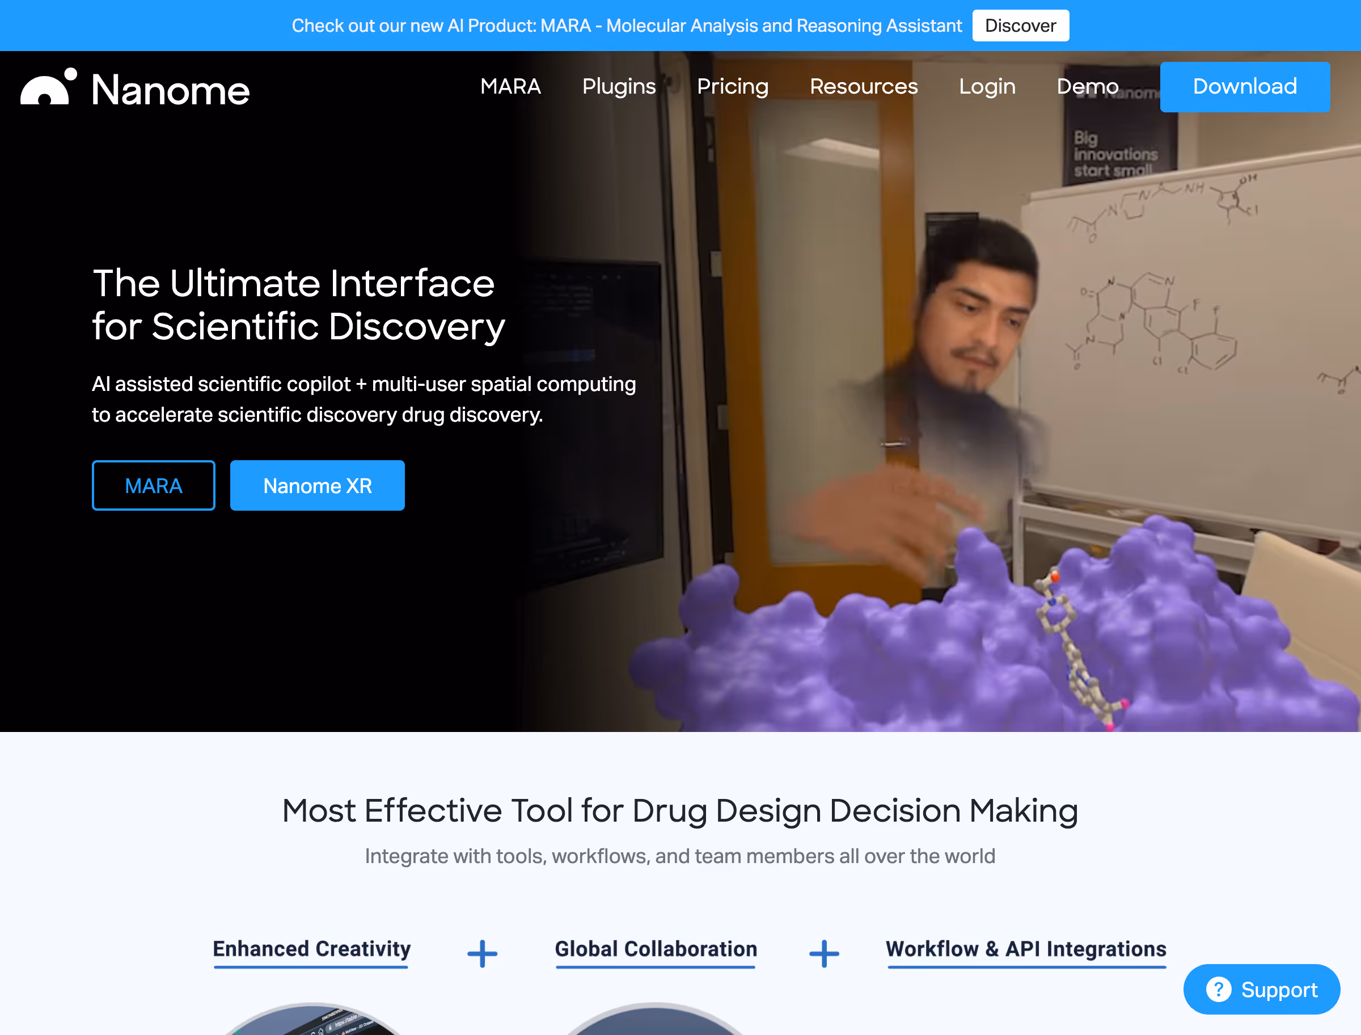Image resolution: width=1361 pixels, height=1035 pixels.
Task: Click the circular thumbnail under Global Collaboration
Action: pos(656,1021)
